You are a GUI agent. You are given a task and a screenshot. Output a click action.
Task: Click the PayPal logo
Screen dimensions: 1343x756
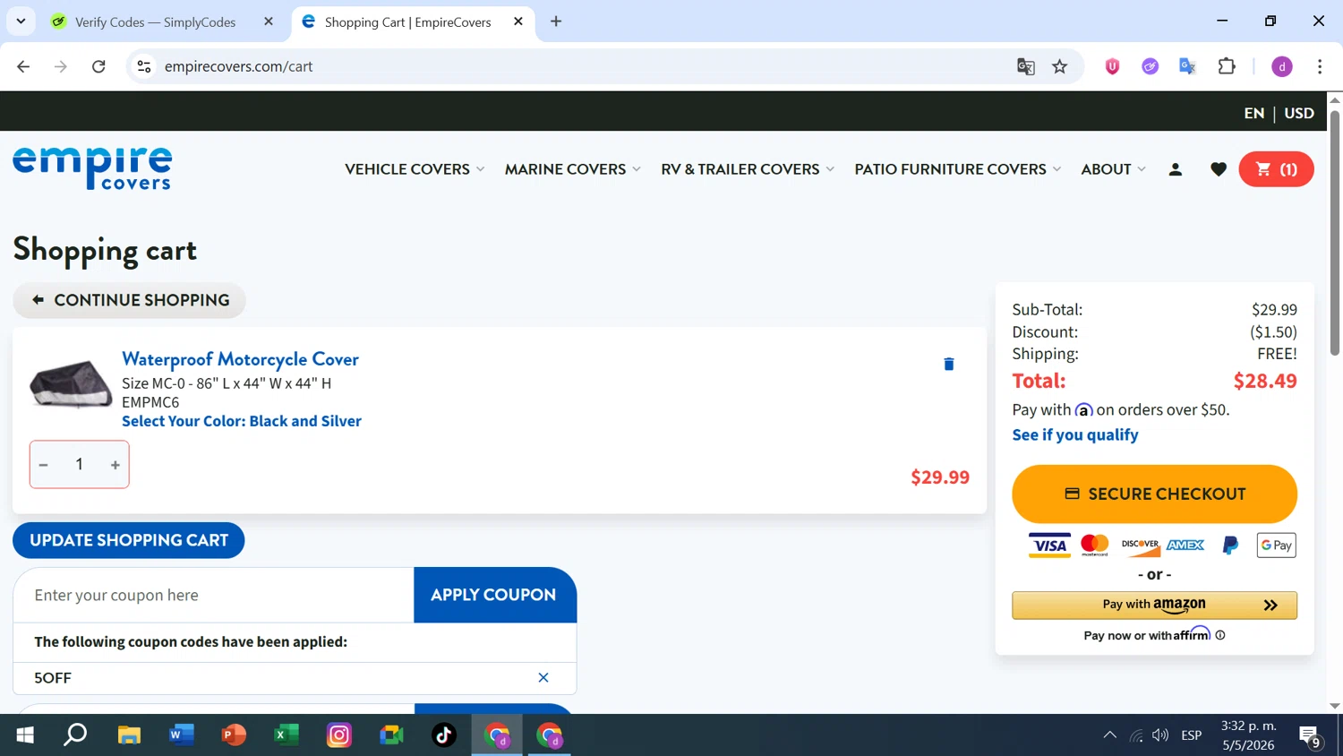1230,545
